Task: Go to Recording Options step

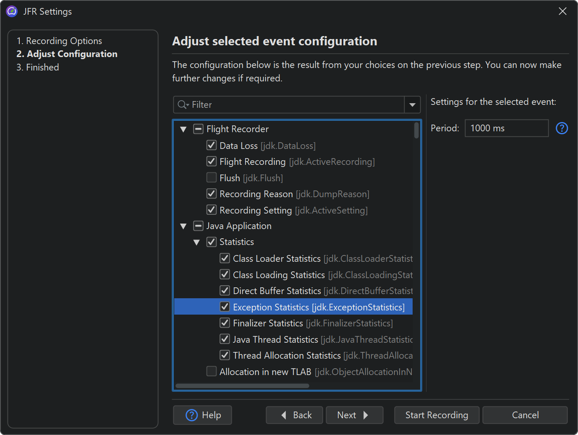Action: pos(59,41)
